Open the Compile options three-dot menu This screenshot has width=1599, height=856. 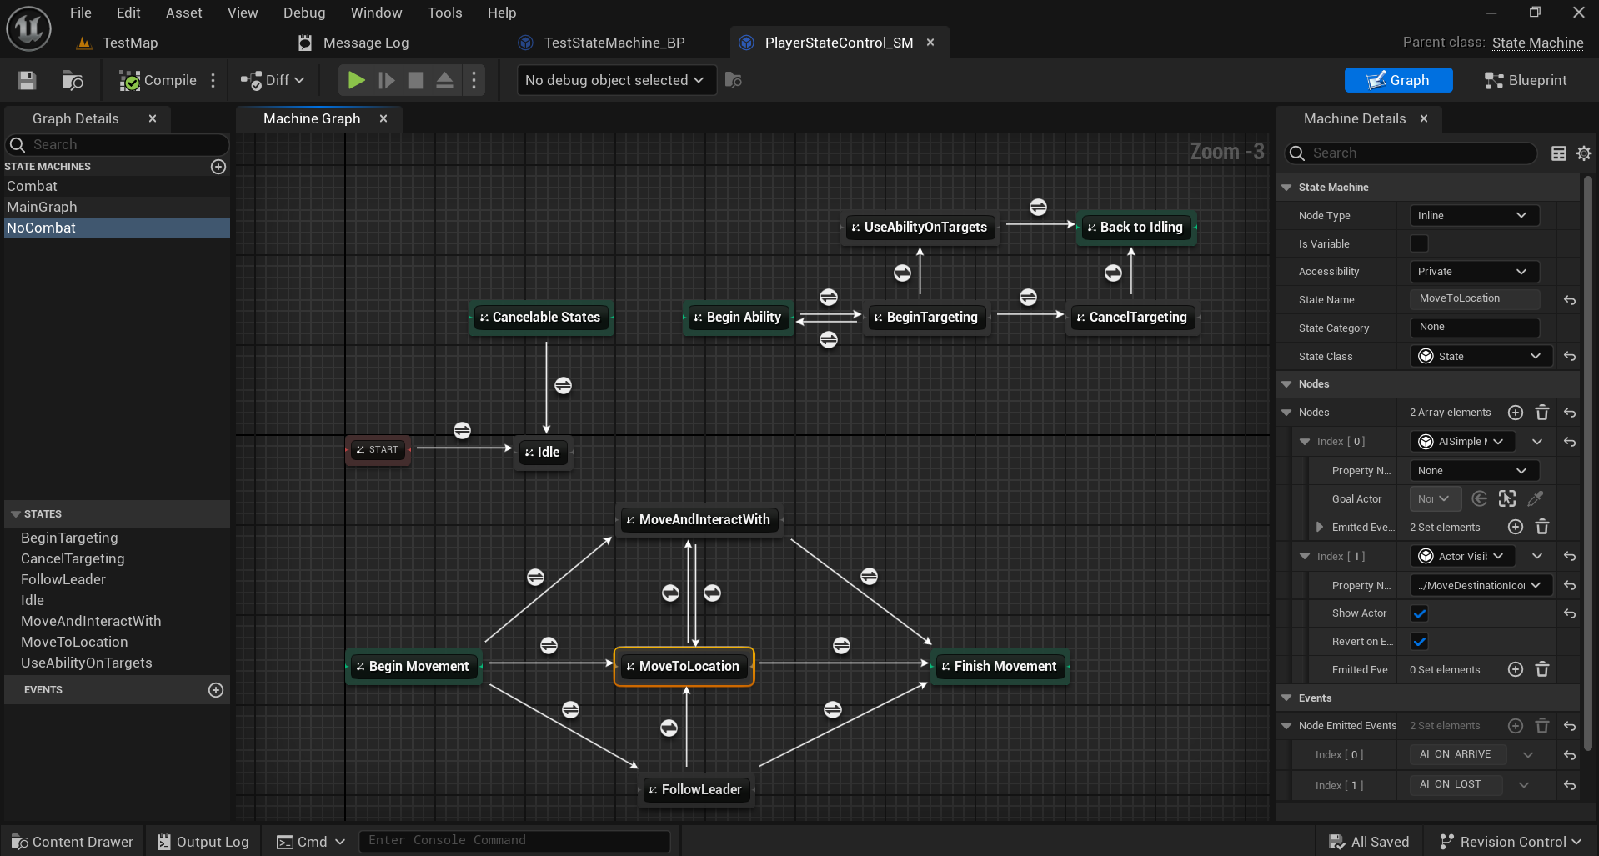click(213, 80)
